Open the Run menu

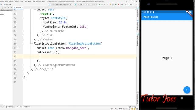pyautogui.click(x=26, y=2)
